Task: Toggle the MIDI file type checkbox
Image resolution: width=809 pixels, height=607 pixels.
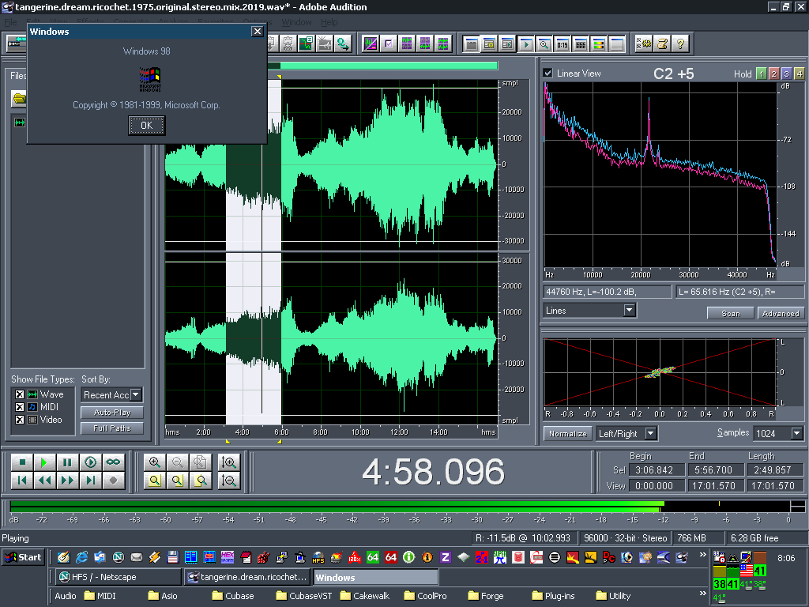Action: coord(20,407)
